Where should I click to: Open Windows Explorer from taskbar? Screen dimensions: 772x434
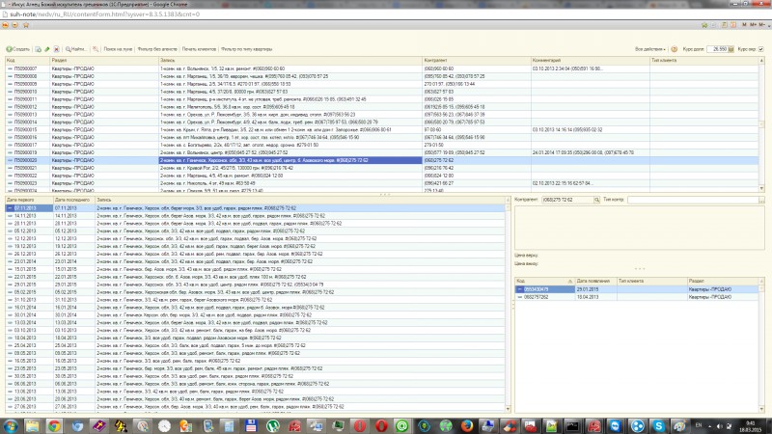click(33, 425)
